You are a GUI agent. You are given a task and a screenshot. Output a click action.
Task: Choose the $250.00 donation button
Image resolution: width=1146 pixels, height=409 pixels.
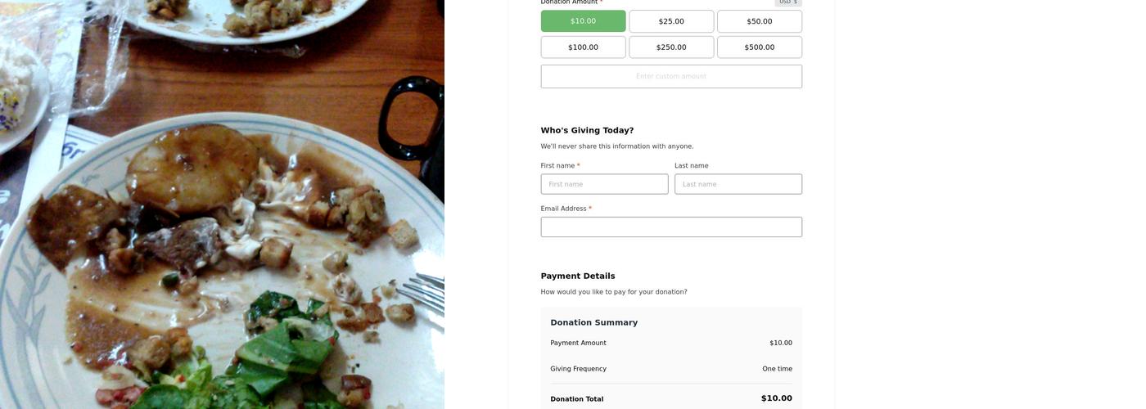pos(671,47)
